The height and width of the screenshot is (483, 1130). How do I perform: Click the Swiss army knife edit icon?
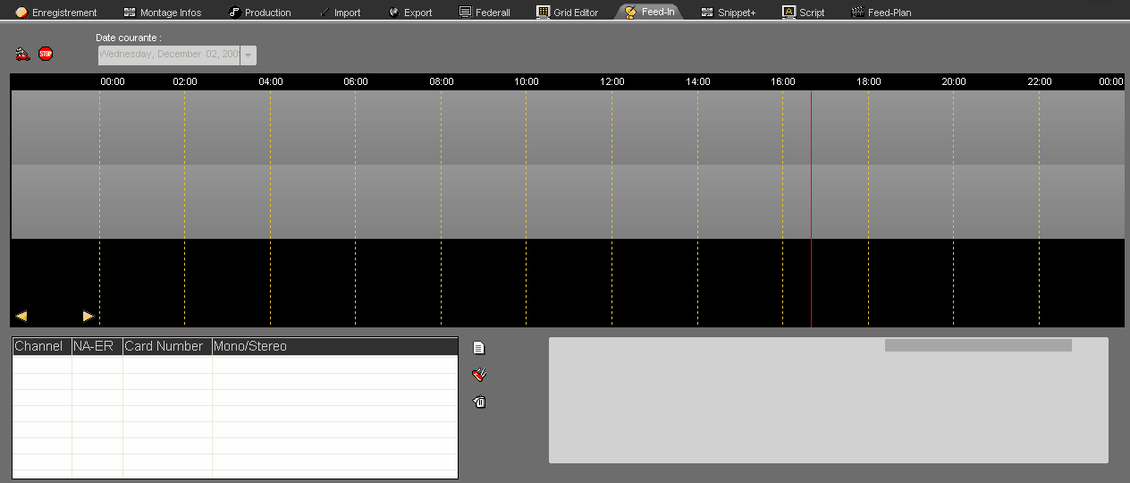pyautogui.click(x=479, y=375)
